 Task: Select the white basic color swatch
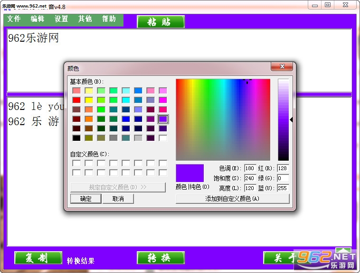click(x=163, y=138)
